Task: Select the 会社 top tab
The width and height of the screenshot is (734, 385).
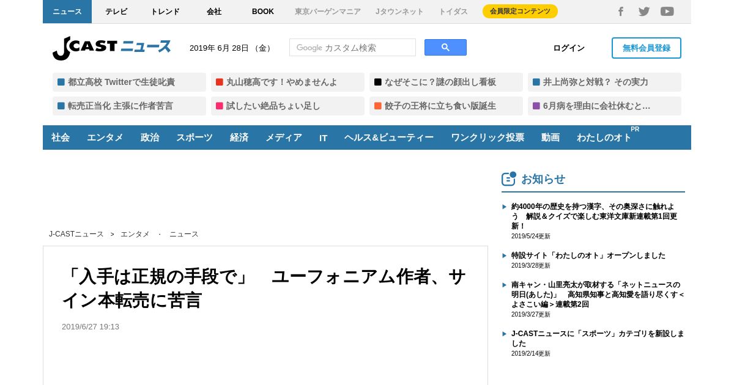Action: click(214, 12)
